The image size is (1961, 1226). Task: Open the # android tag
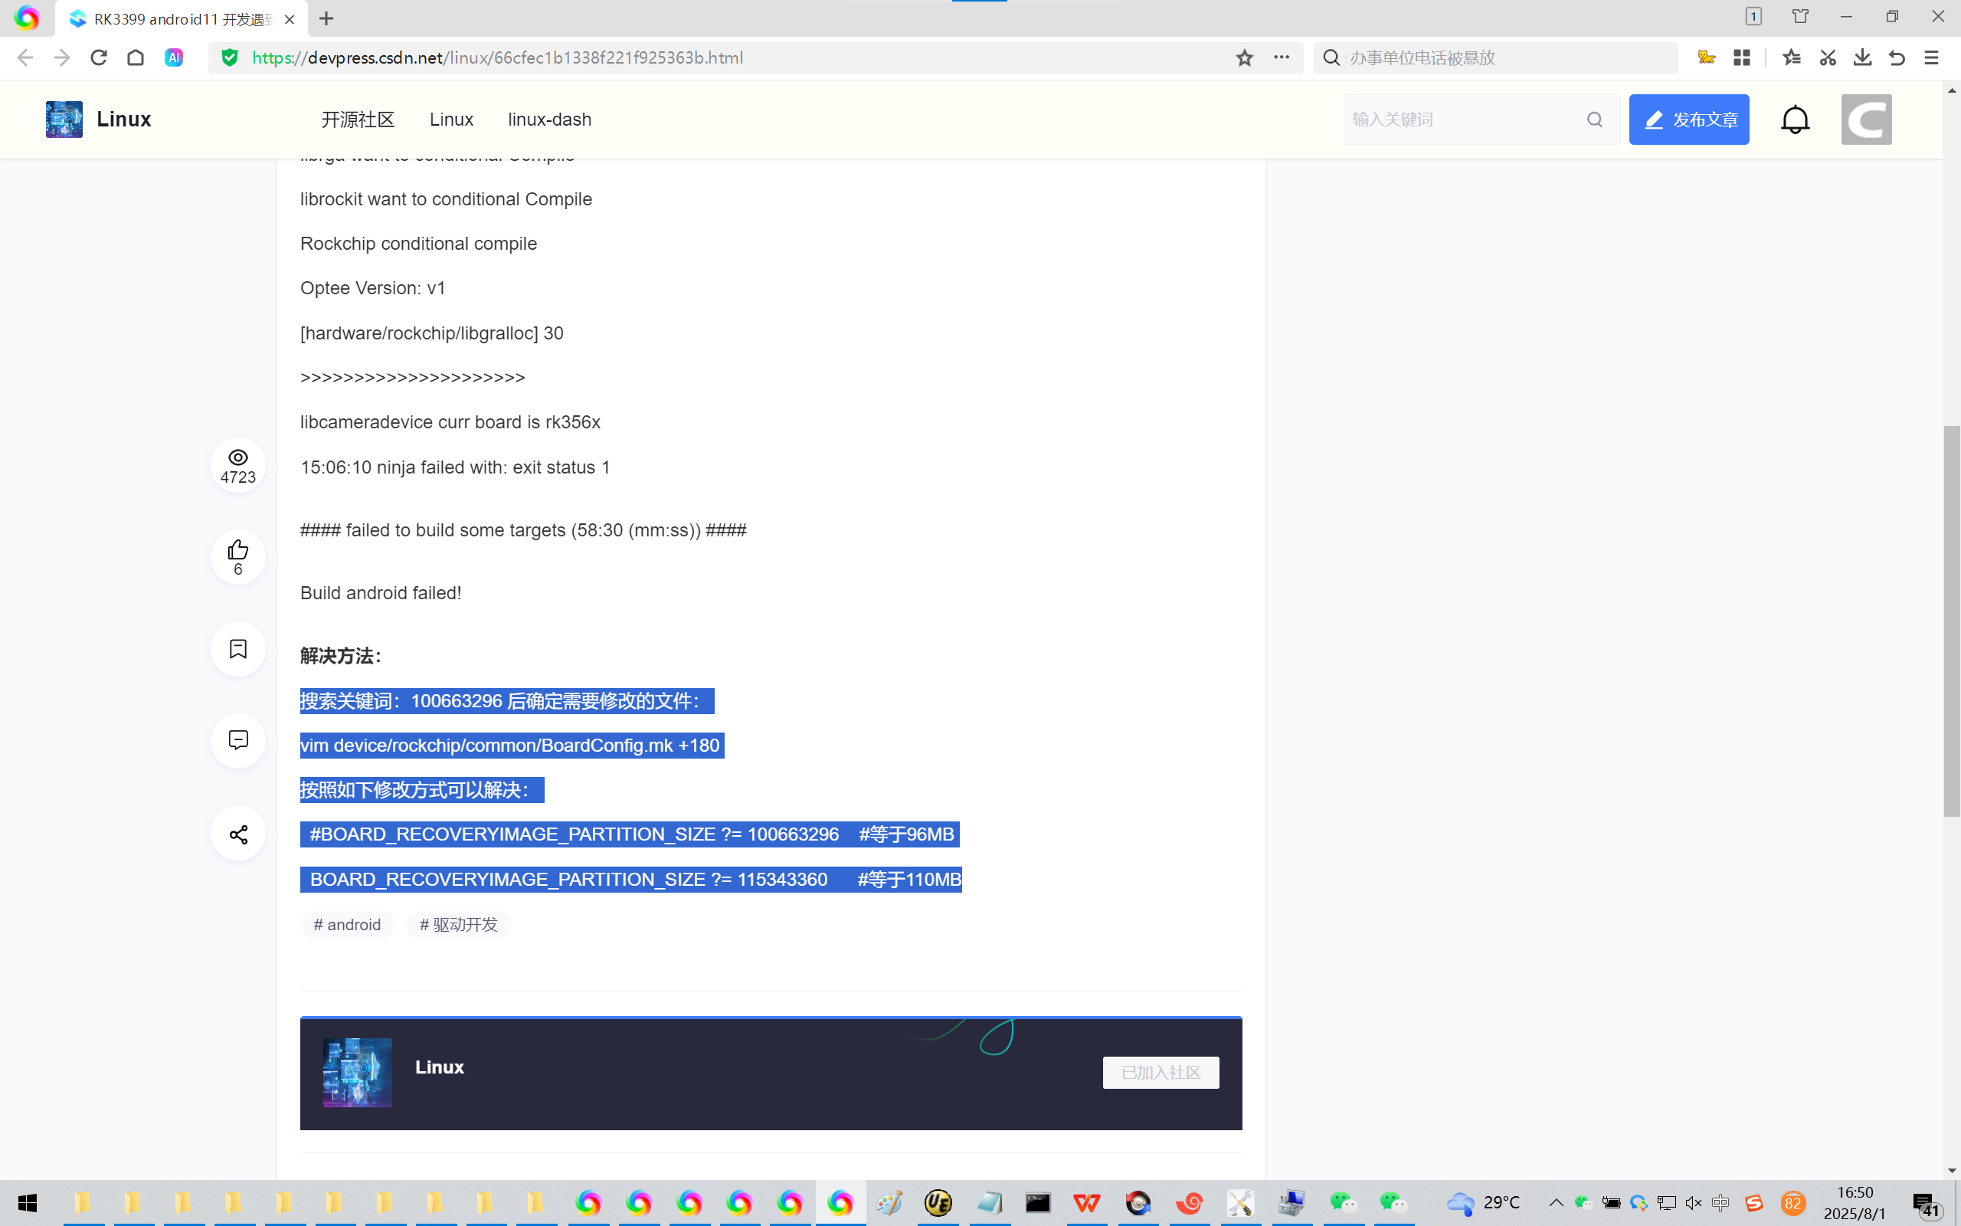click(347, 924)
